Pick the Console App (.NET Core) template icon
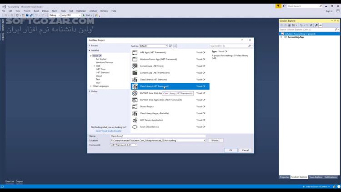341x192 pixels. click(x=135, y=66)
